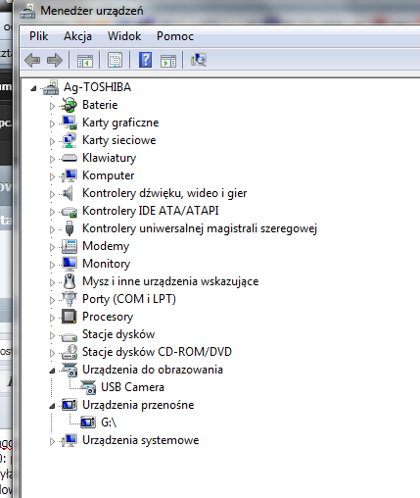Expand the Komputer category
Viewport: 420px width, 498px height.
click(x=52, y=176)
